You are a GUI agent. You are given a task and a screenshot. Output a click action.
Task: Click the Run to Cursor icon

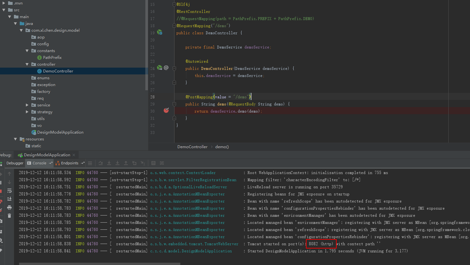click(x=143, y=163)
